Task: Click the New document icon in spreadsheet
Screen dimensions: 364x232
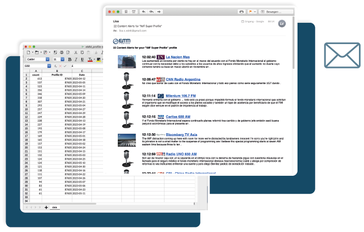Action: [x=28, y=52]
